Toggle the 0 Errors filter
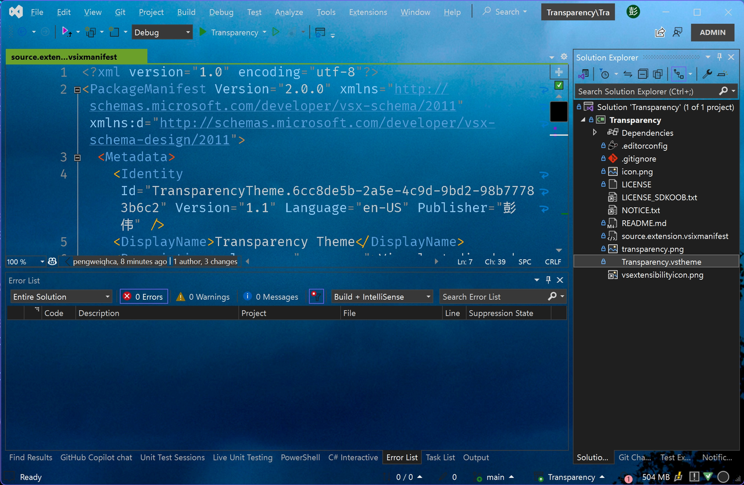Viewport: 744px width, 485px height. 144,296
